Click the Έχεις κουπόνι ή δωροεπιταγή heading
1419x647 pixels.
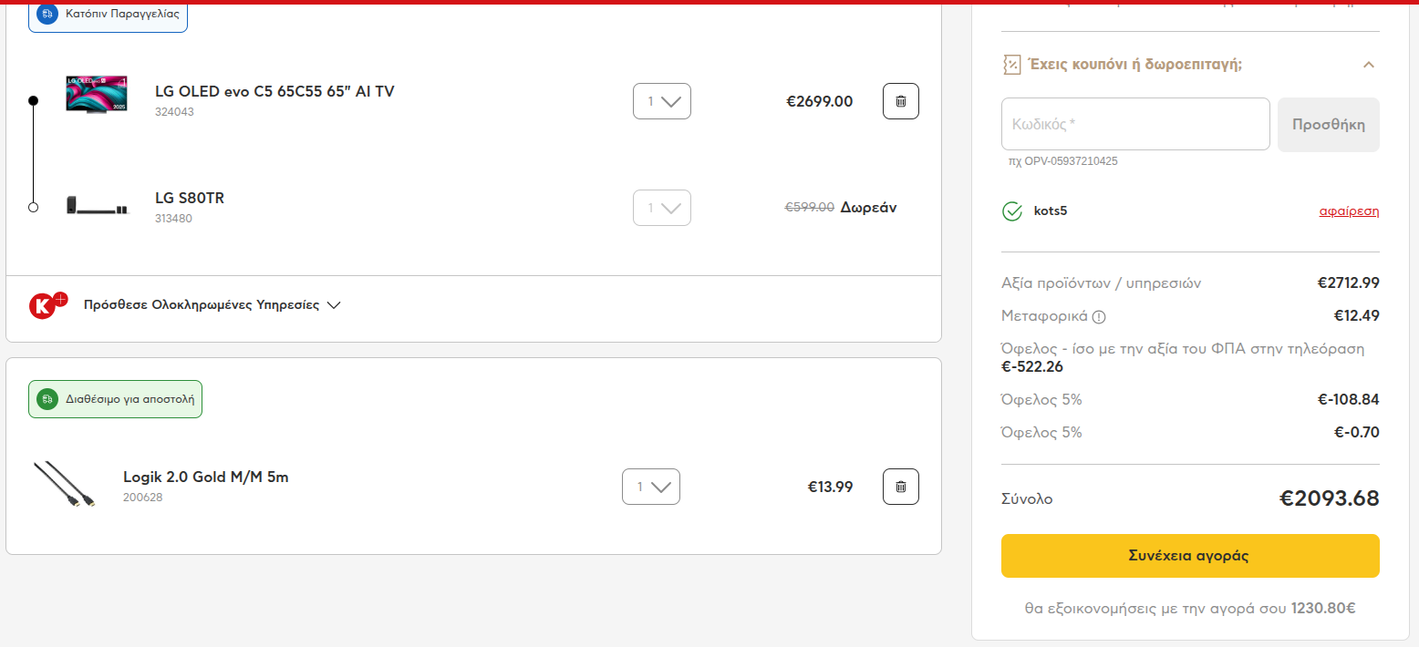click(x=1135, y=65)
